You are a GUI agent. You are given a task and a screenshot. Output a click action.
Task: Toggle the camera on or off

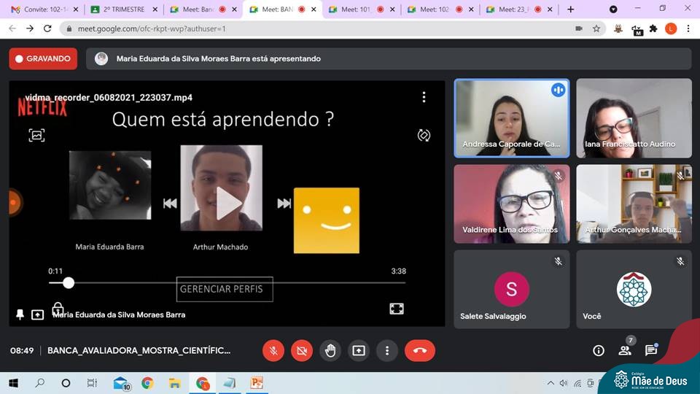301,351
